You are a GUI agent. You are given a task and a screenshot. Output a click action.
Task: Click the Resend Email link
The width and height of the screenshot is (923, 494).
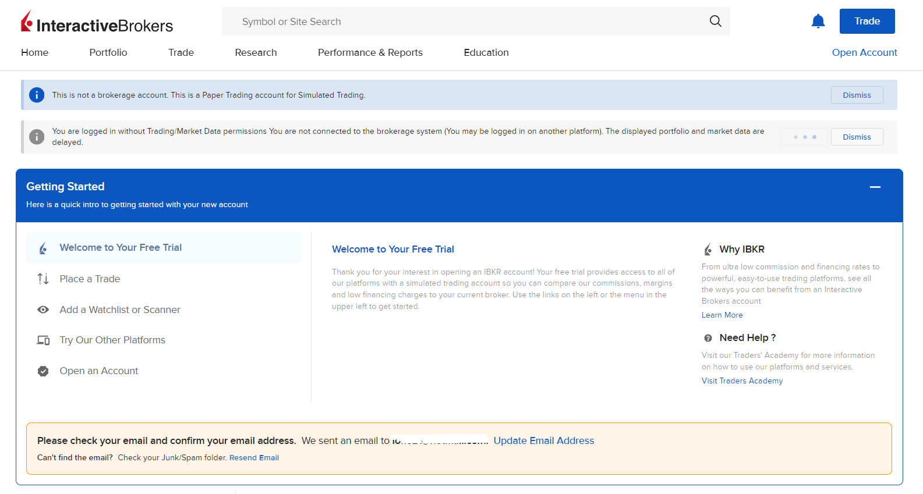pyautogui.click(x=254, y=457)
